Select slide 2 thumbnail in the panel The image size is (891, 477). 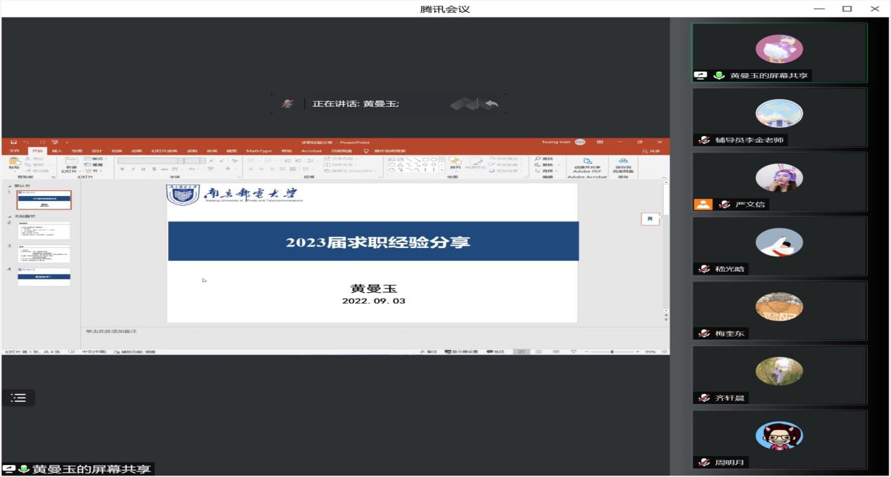pos(44,230)
